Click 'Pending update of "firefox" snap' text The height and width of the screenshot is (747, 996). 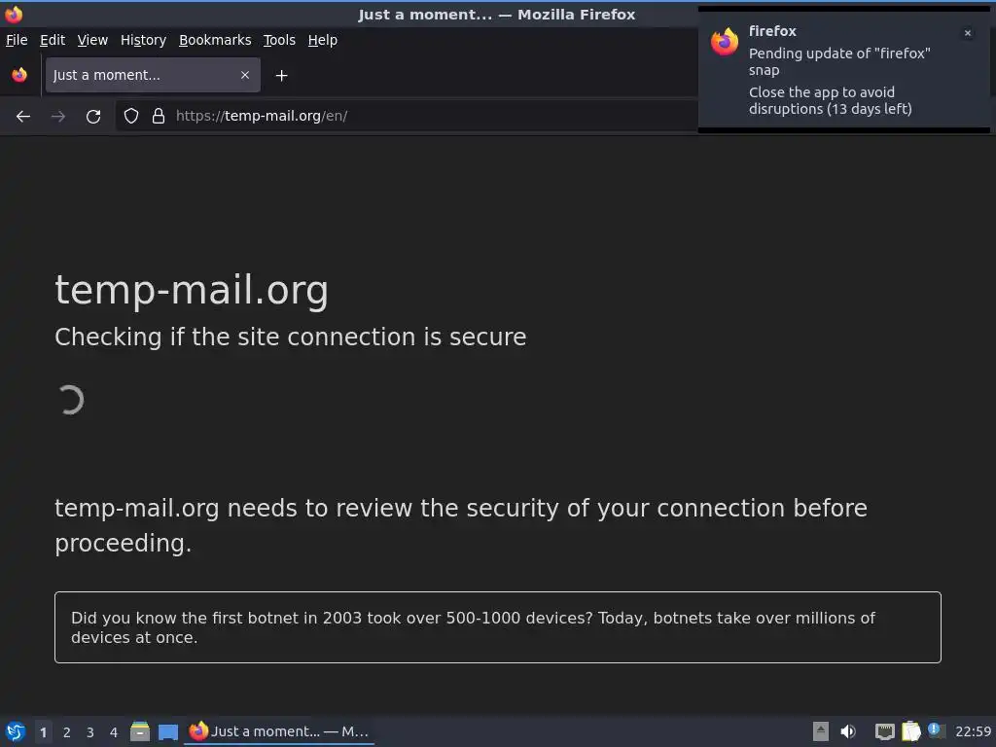point(839,61)
